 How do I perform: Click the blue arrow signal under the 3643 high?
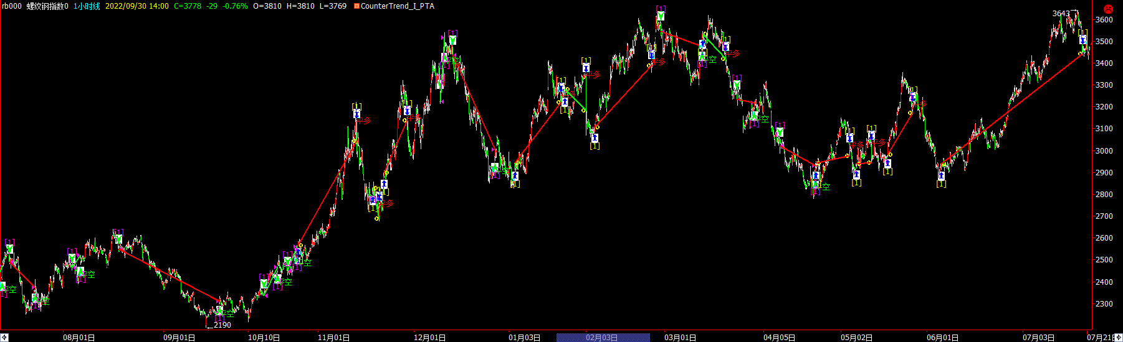pyautogui.click(x=1082, y=40)
